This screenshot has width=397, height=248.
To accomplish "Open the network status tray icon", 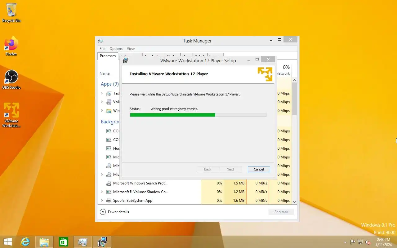I will coord(360,242).
